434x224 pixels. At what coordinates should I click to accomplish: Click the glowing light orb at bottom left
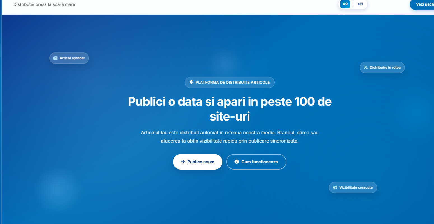[x=58, y=191]
